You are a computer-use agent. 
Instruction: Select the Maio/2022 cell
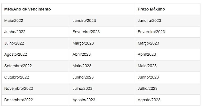(14, 21)
